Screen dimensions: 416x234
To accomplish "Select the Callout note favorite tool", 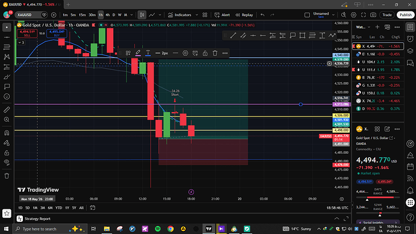I will [x=292, y=36].
